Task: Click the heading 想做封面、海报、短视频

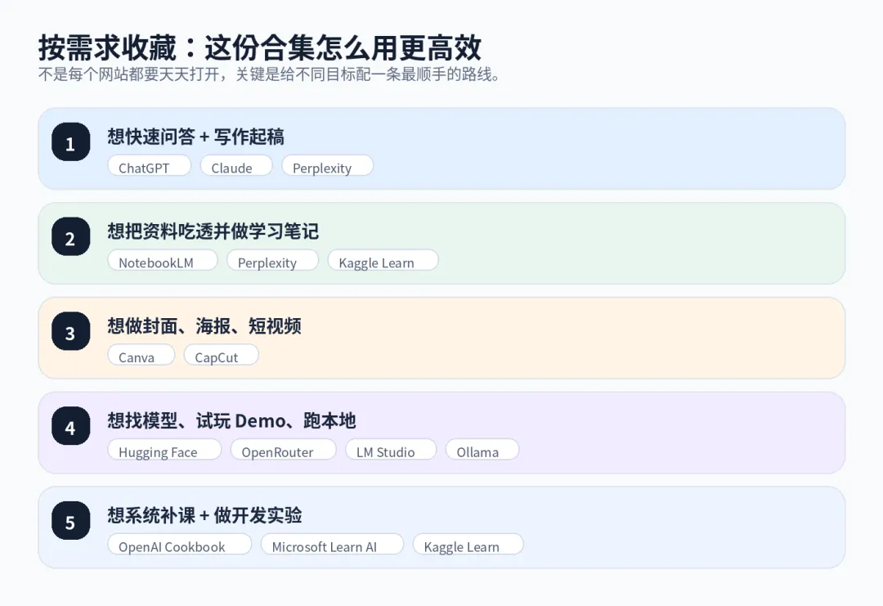Action: coord(204,325)
